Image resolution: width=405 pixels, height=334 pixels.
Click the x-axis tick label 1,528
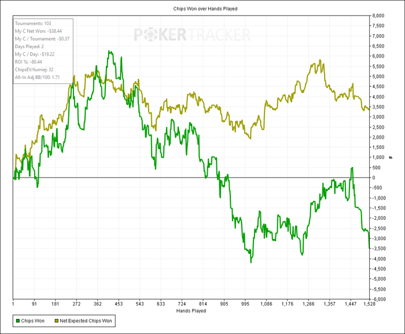tap(369, 304)
